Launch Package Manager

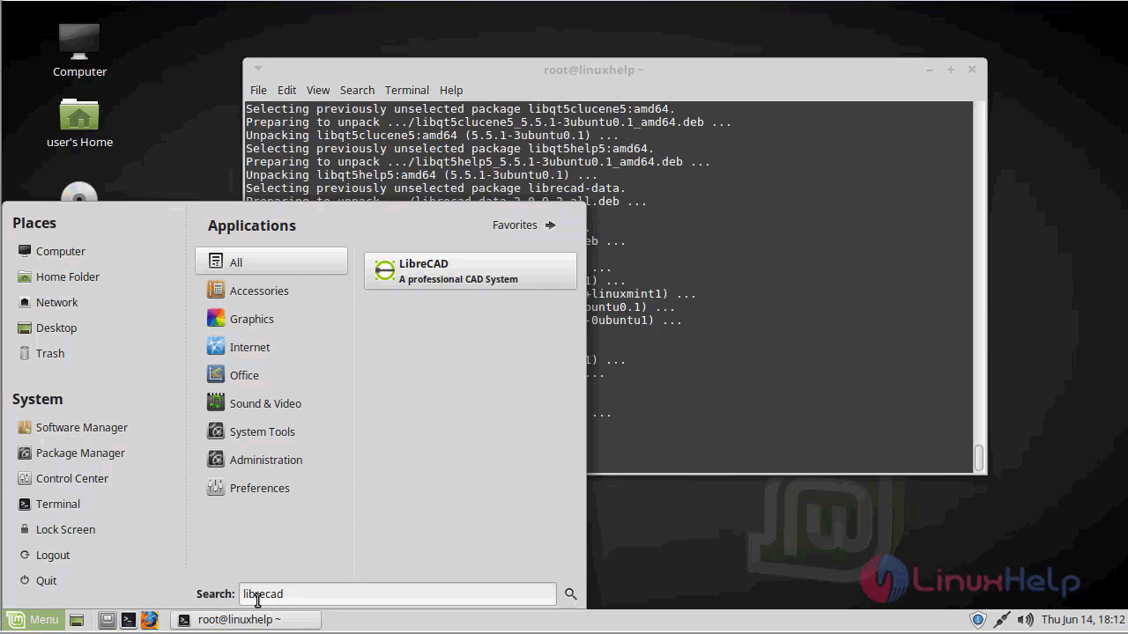[x=71, y=453]
